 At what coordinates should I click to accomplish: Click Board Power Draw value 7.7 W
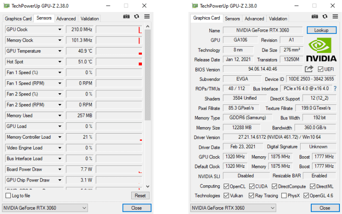[x=80, y=169]
